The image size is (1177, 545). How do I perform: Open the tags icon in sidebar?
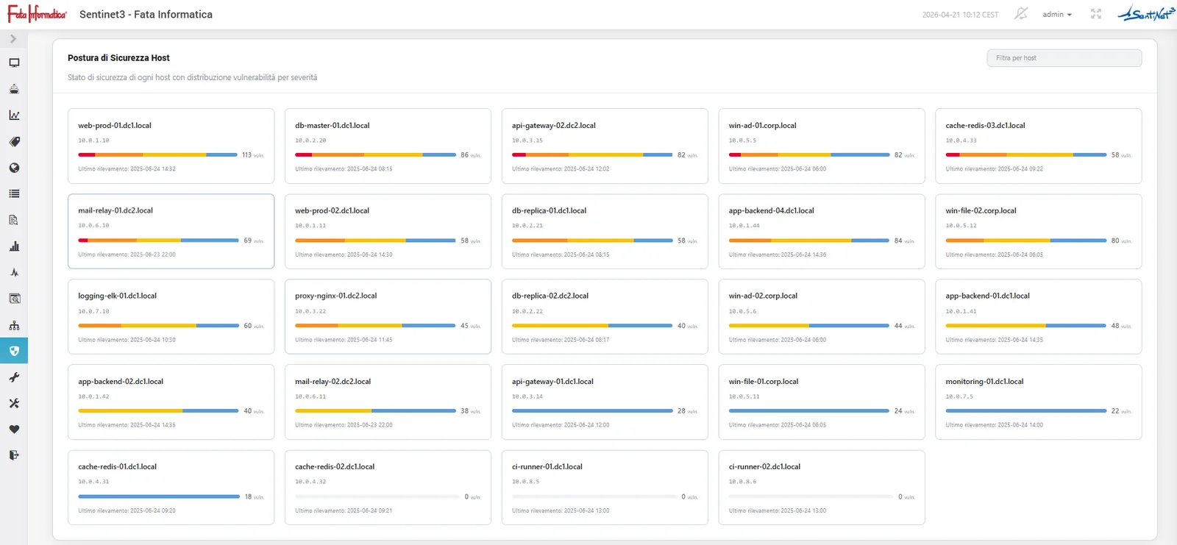[x=14, y=142]
